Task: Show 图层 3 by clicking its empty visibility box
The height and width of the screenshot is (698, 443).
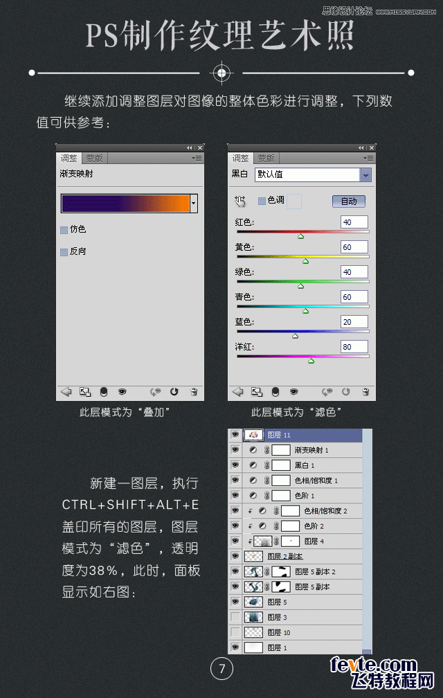Action: (x=235, y=617)
